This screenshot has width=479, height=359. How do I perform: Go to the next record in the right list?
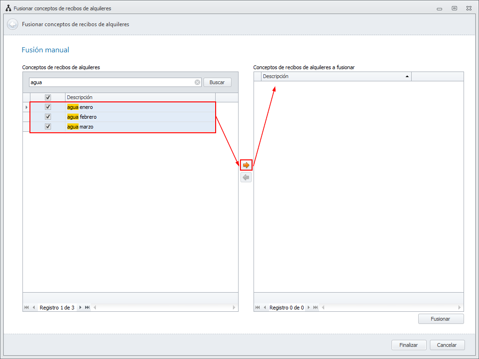309,308
